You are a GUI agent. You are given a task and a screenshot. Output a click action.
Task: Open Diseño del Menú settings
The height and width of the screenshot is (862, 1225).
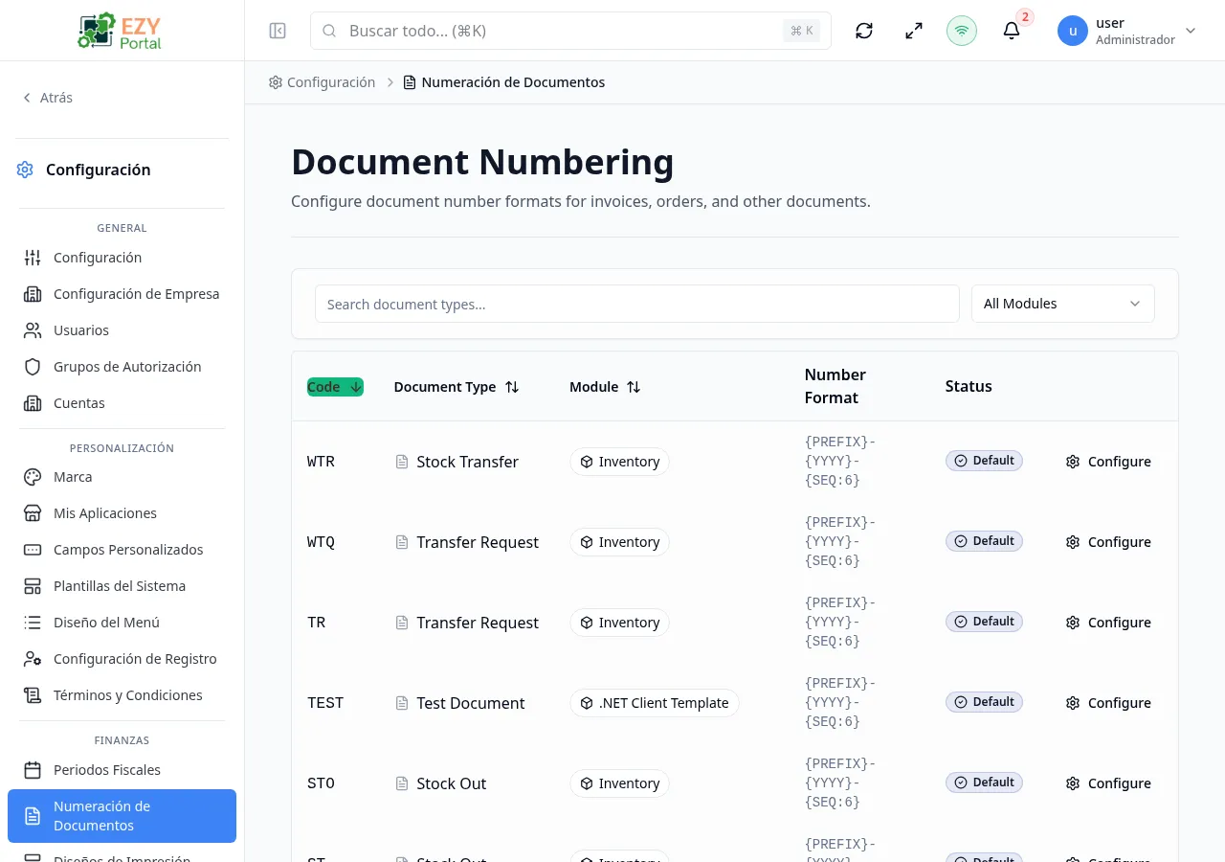(x=122, y=623)
